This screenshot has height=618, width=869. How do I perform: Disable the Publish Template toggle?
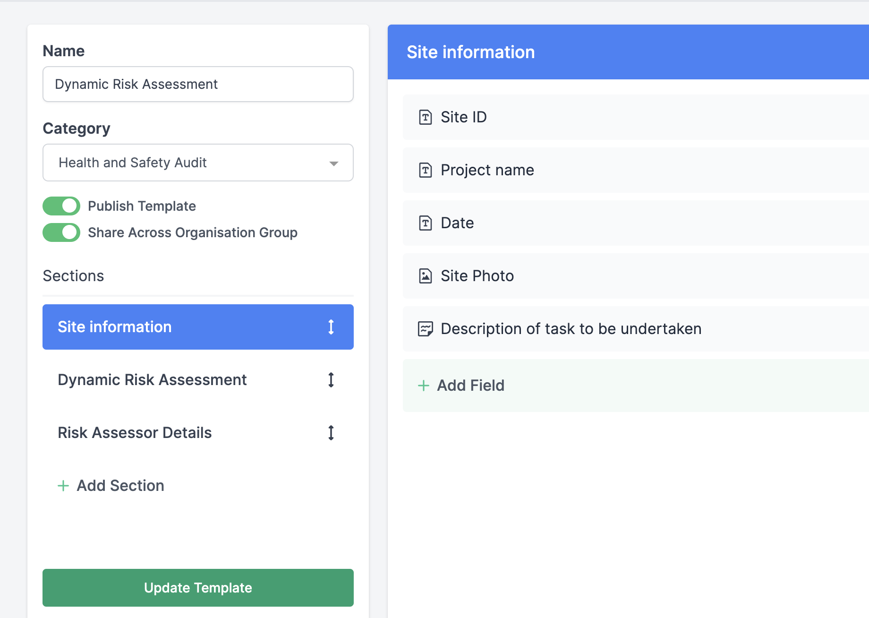click(x=61, y=206)
